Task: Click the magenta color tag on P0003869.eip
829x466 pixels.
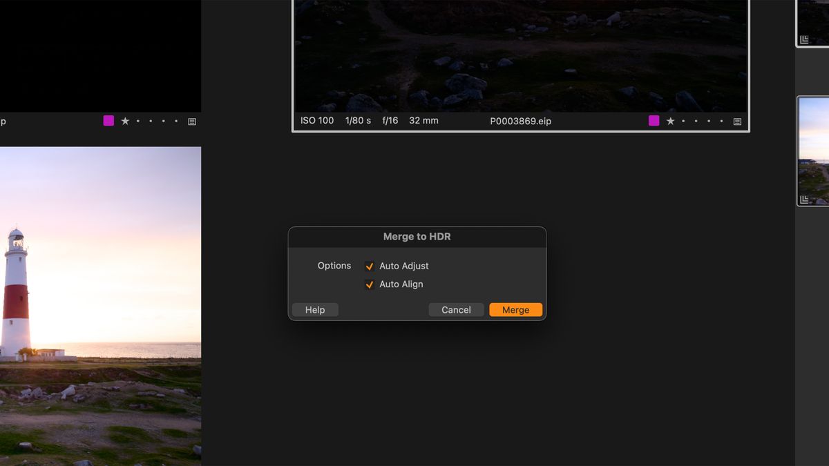Action: 654,120
